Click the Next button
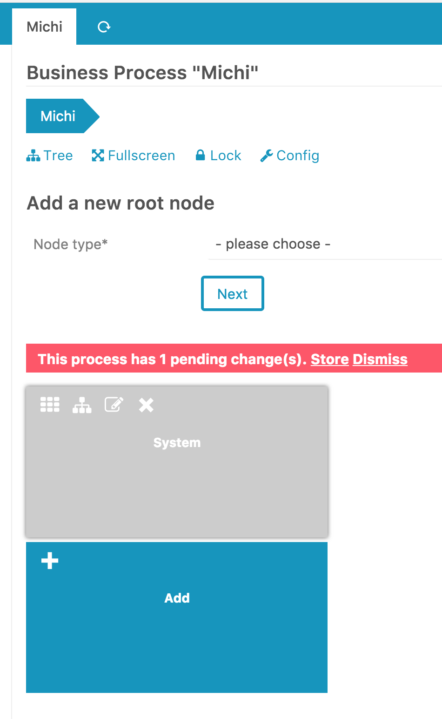The image size is (442, 719). click(232, 293)
